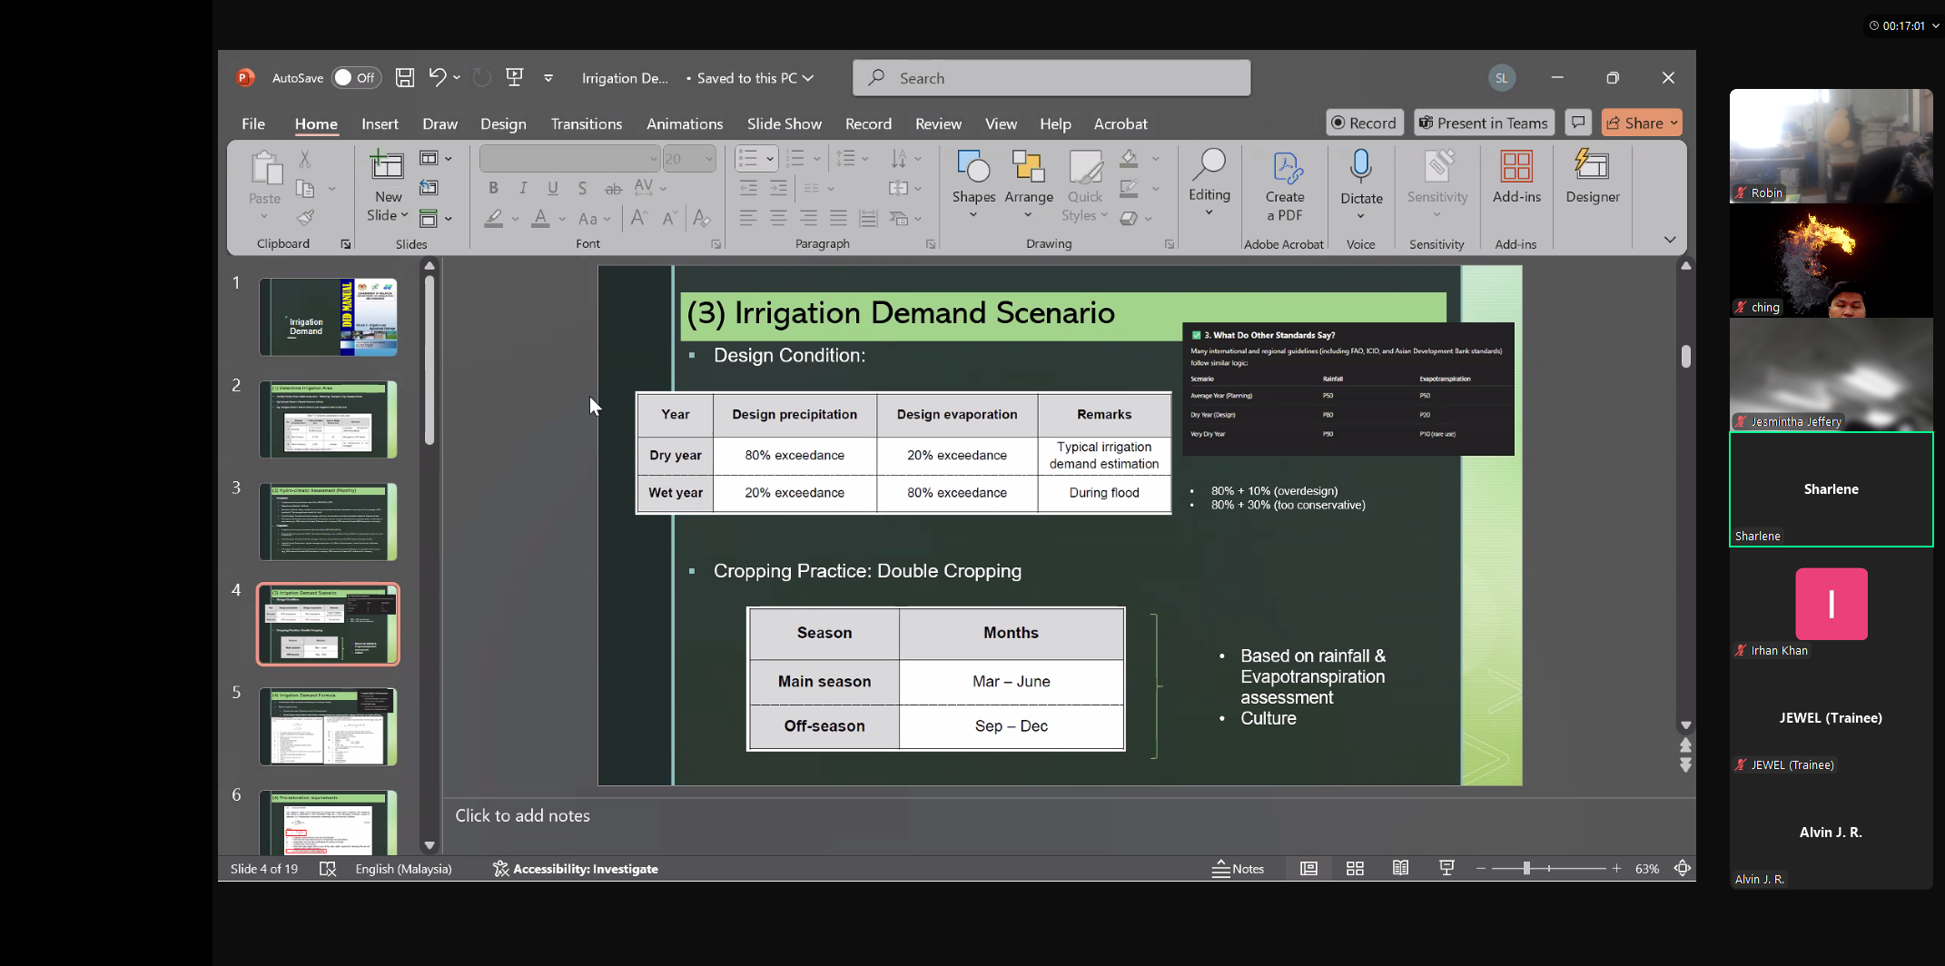Image resolution: width=1945 pixels, height=966 pixels.
Task: Toggle the AutoSave switch
Action: click(x=355, y=78)
